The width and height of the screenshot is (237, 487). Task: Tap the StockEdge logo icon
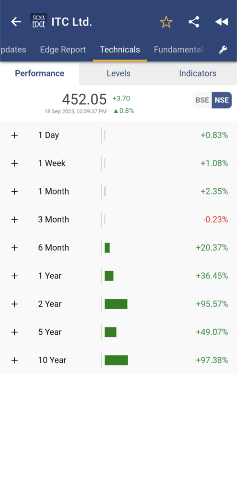(x=38, y=21)
